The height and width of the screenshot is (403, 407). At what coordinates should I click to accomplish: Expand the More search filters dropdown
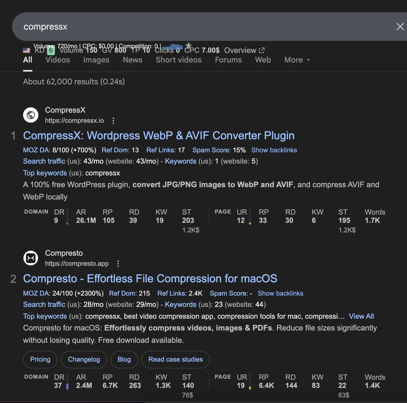297,60
